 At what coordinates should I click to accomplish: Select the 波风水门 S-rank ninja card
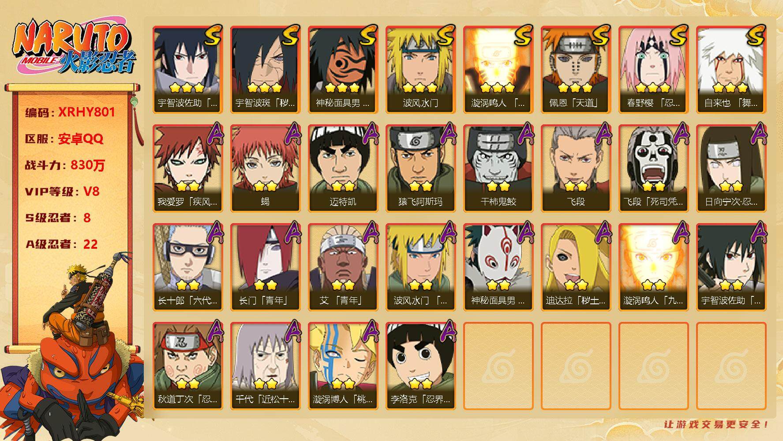tap(420, 70)
